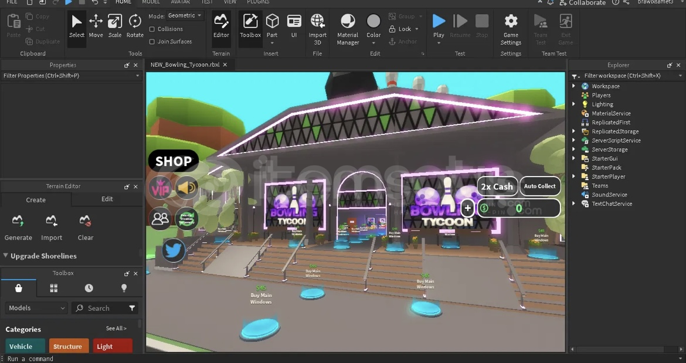Open the Part dropdown arrow

(x=272, y=43)
